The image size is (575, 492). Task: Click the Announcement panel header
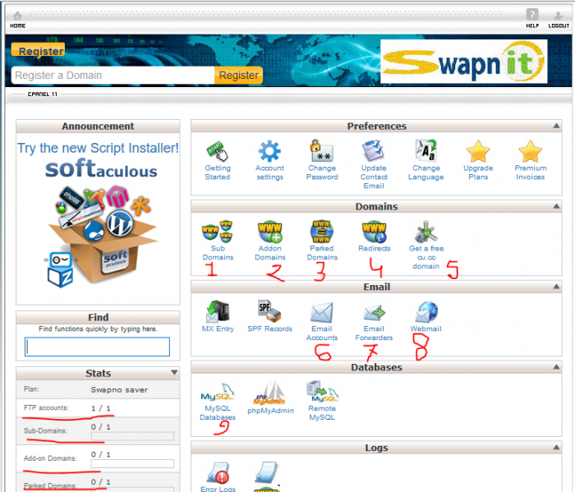coord(98,126)
